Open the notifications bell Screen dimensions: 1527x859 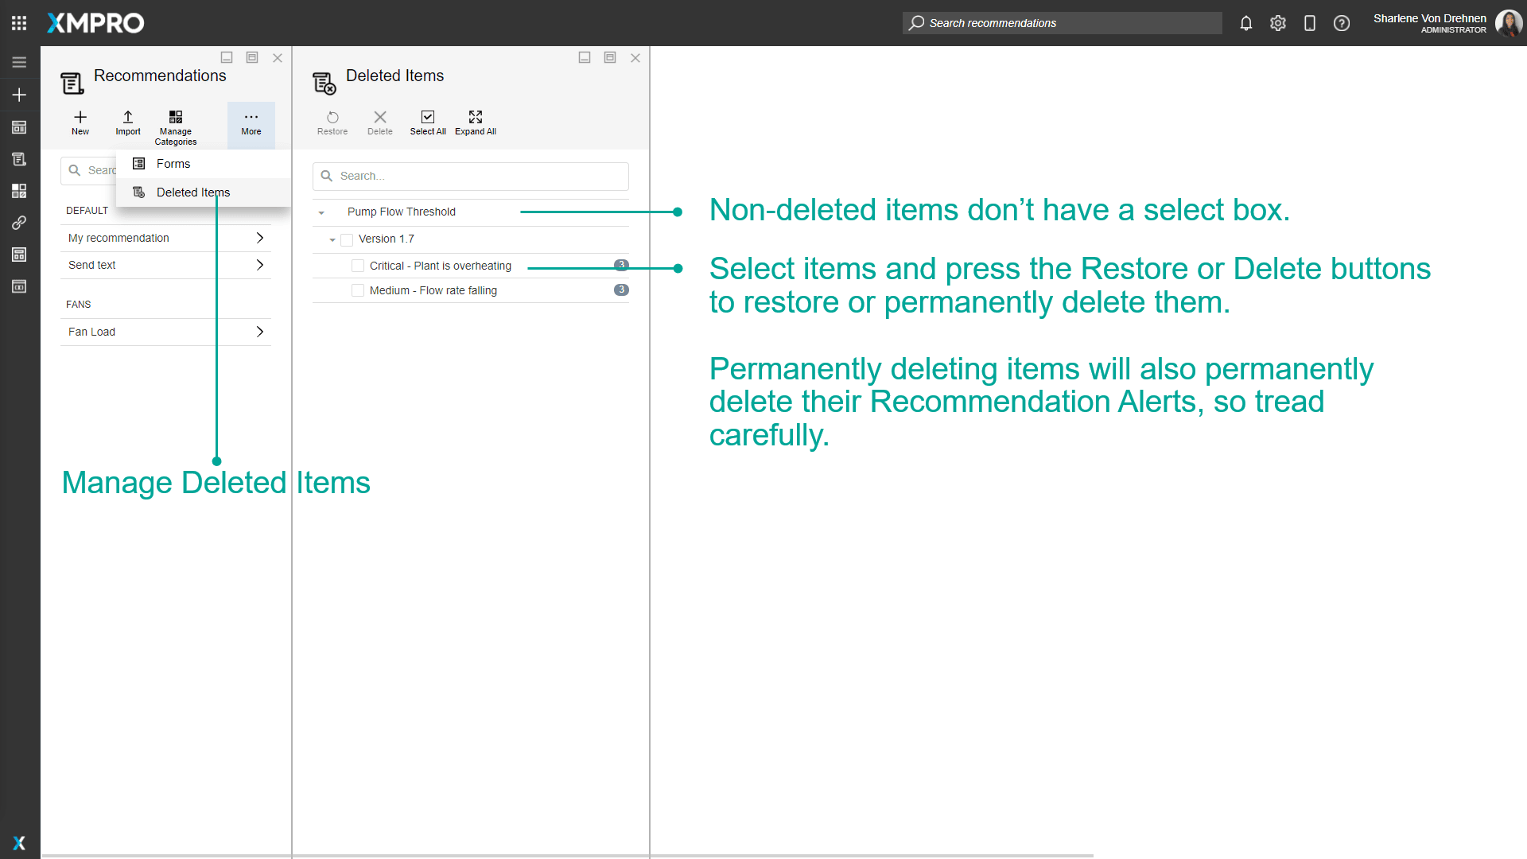1246,23
